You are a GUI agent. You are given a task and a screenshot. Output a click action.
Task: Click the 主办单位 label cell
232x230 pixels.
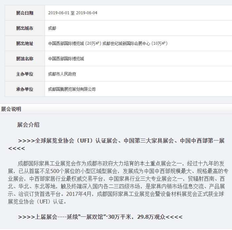coord(25,74)
